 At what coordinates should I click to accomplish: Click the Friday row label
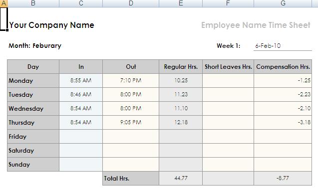pos(33,137)
